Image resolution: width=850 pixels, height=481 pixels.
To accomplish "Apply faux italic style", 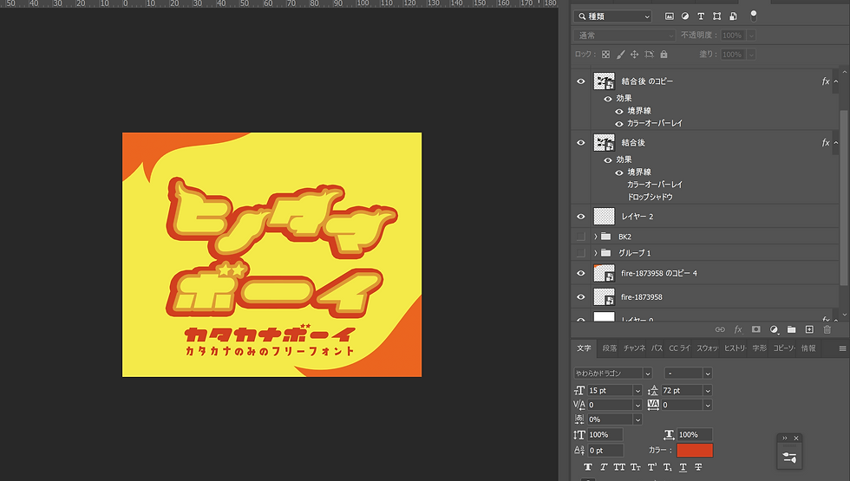I will (604, 467).
